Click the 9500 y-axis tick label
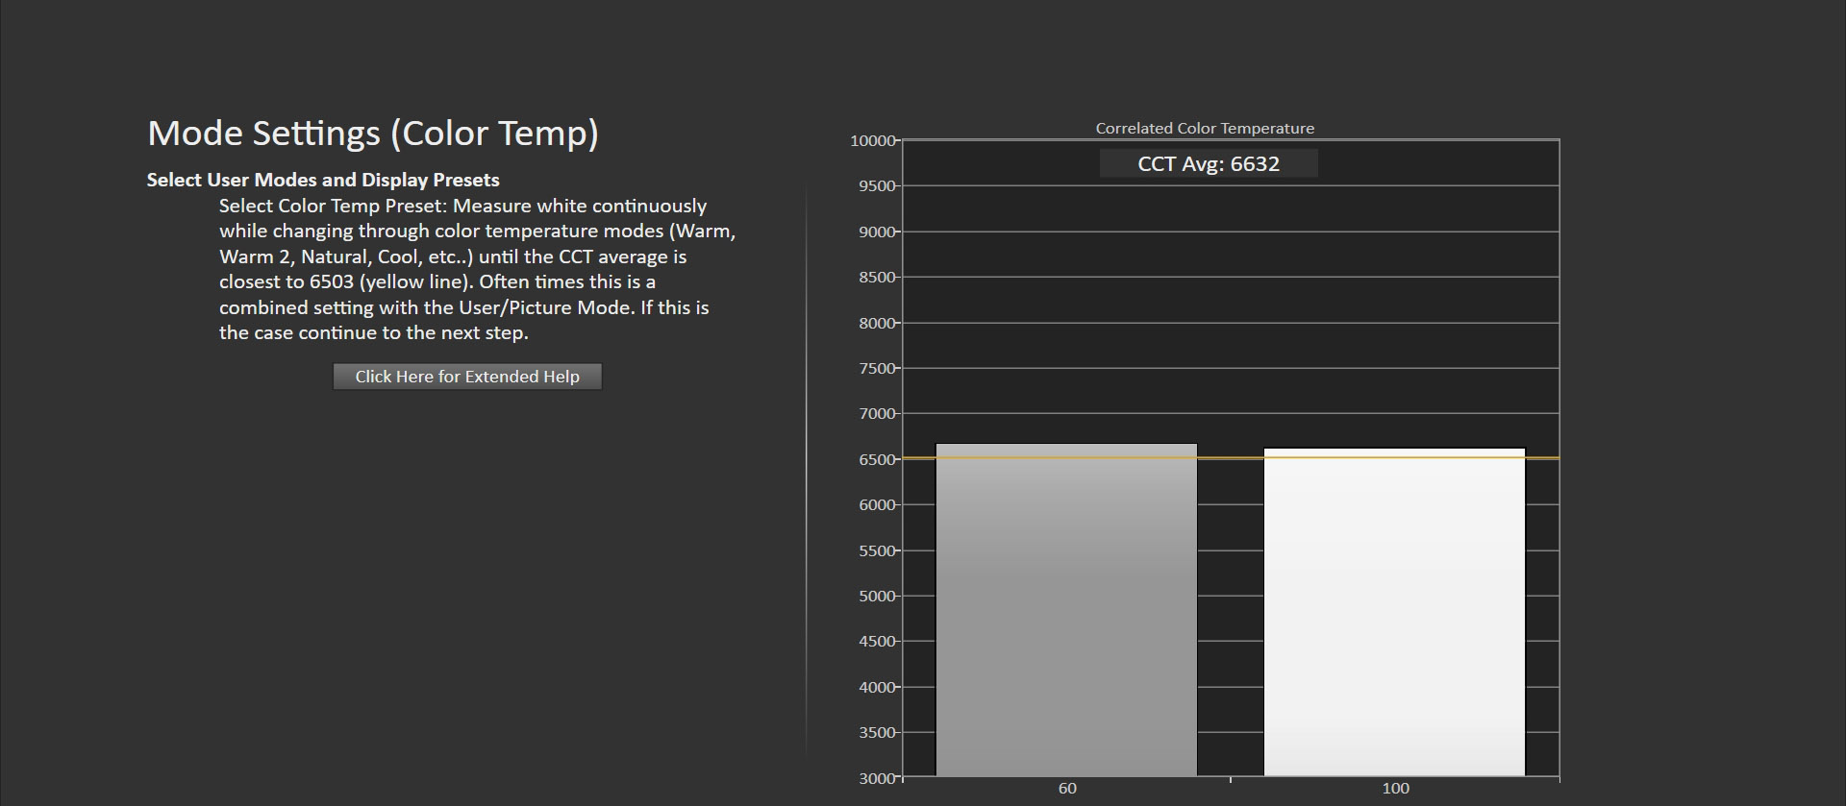 (x=877, y=186)
